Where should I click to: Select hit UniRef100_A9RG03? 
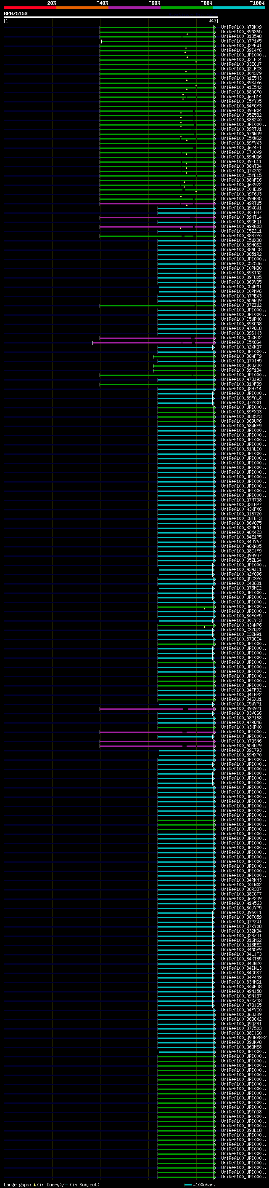click(x=241, y=226)
